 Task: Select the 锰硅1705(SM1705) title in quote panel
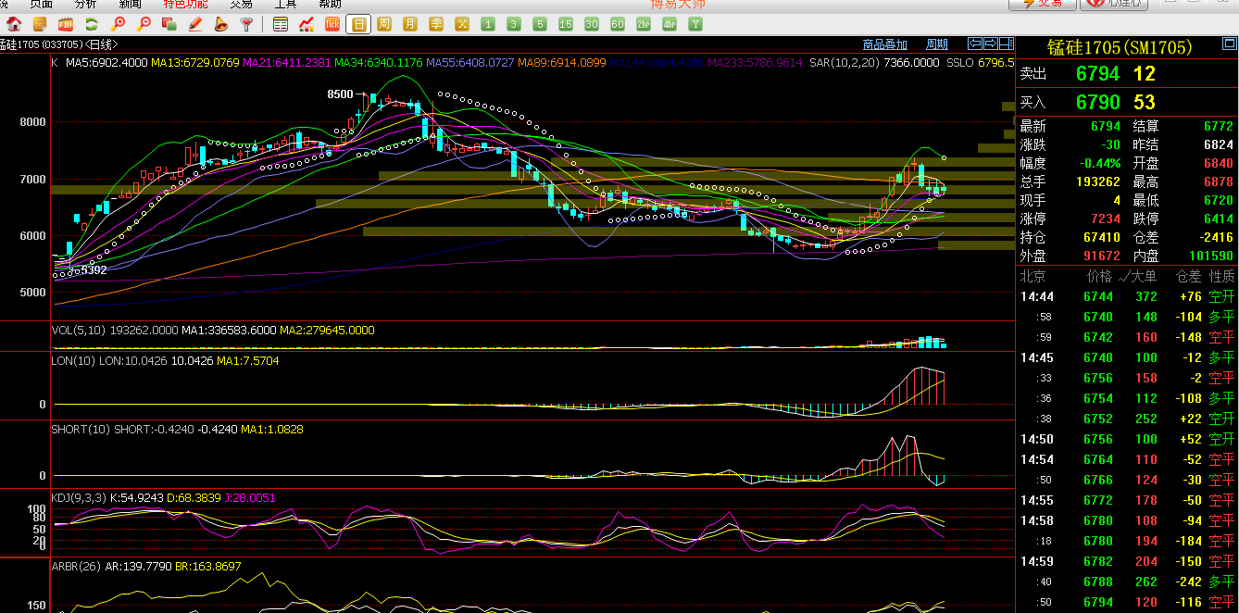1120,47
